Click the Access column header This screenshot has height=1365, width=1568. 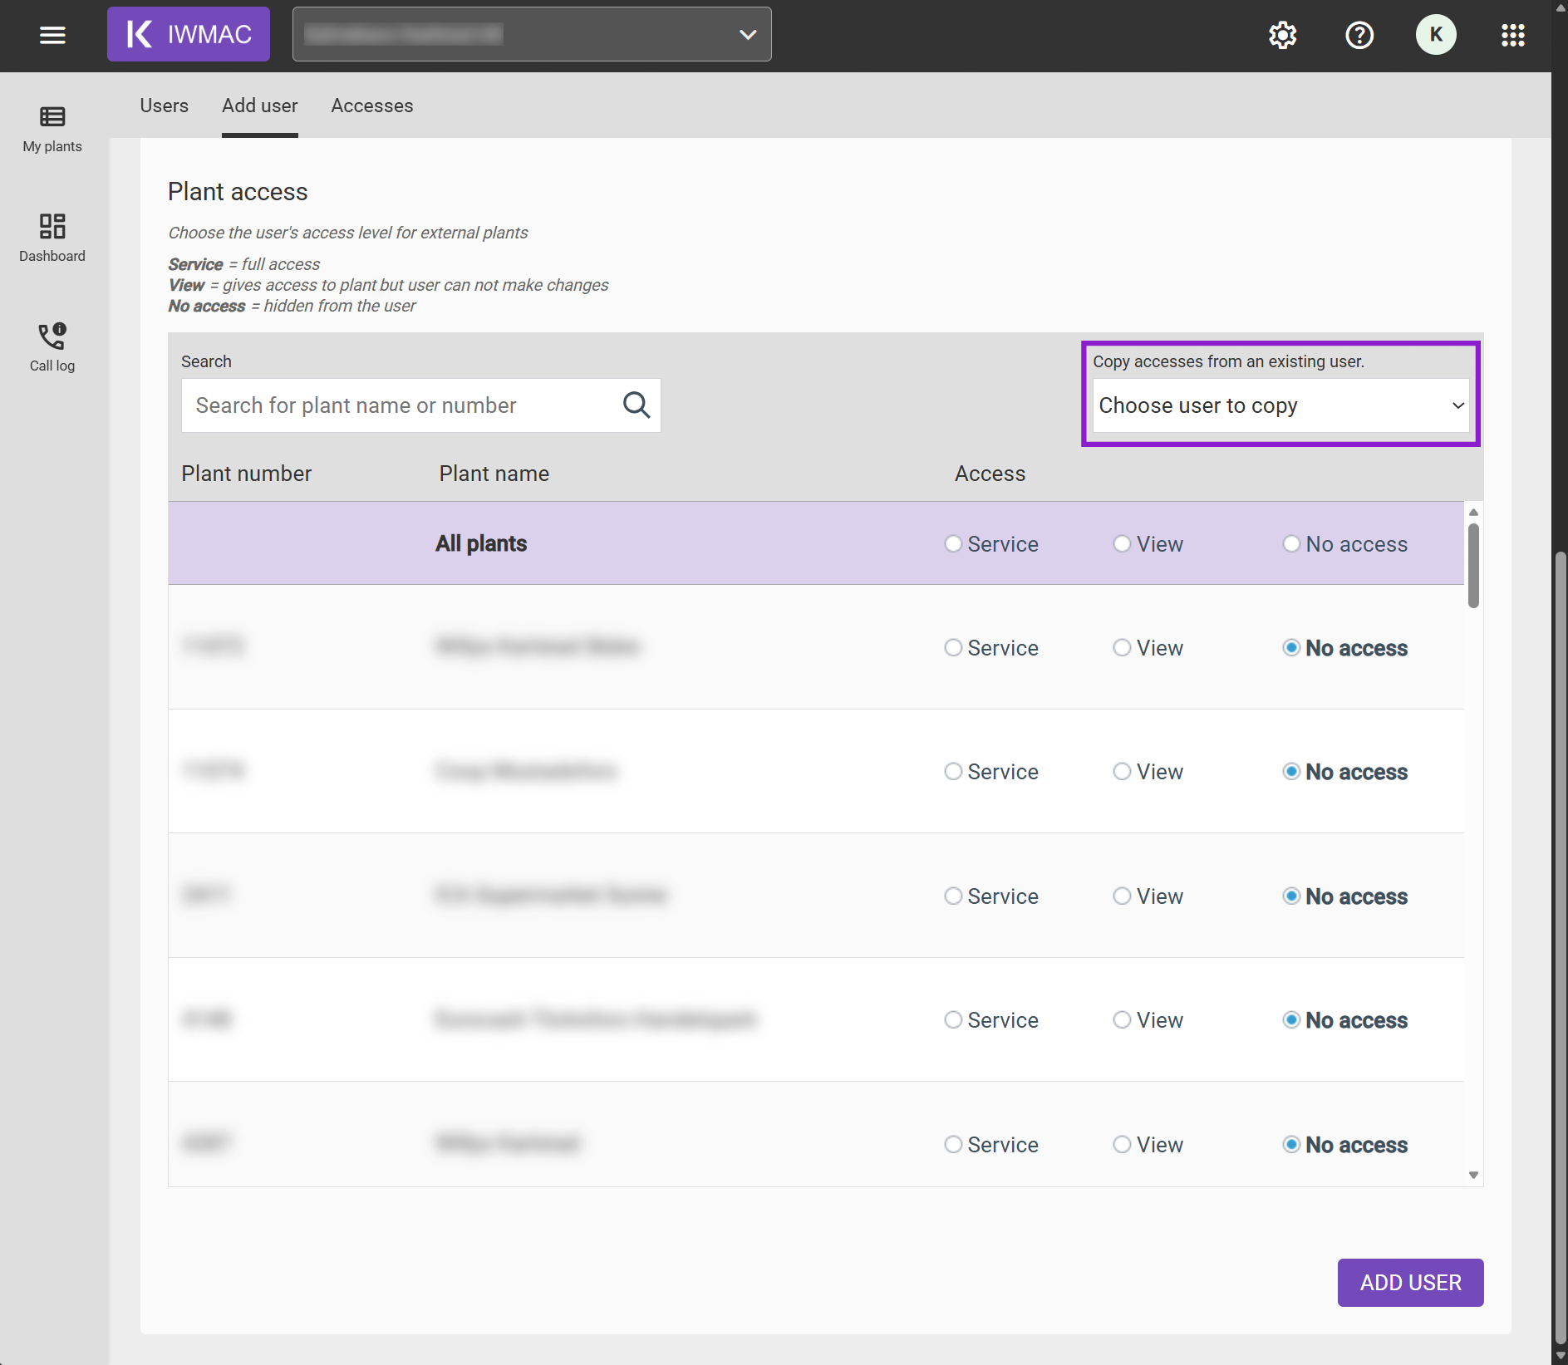coord(990,474)
